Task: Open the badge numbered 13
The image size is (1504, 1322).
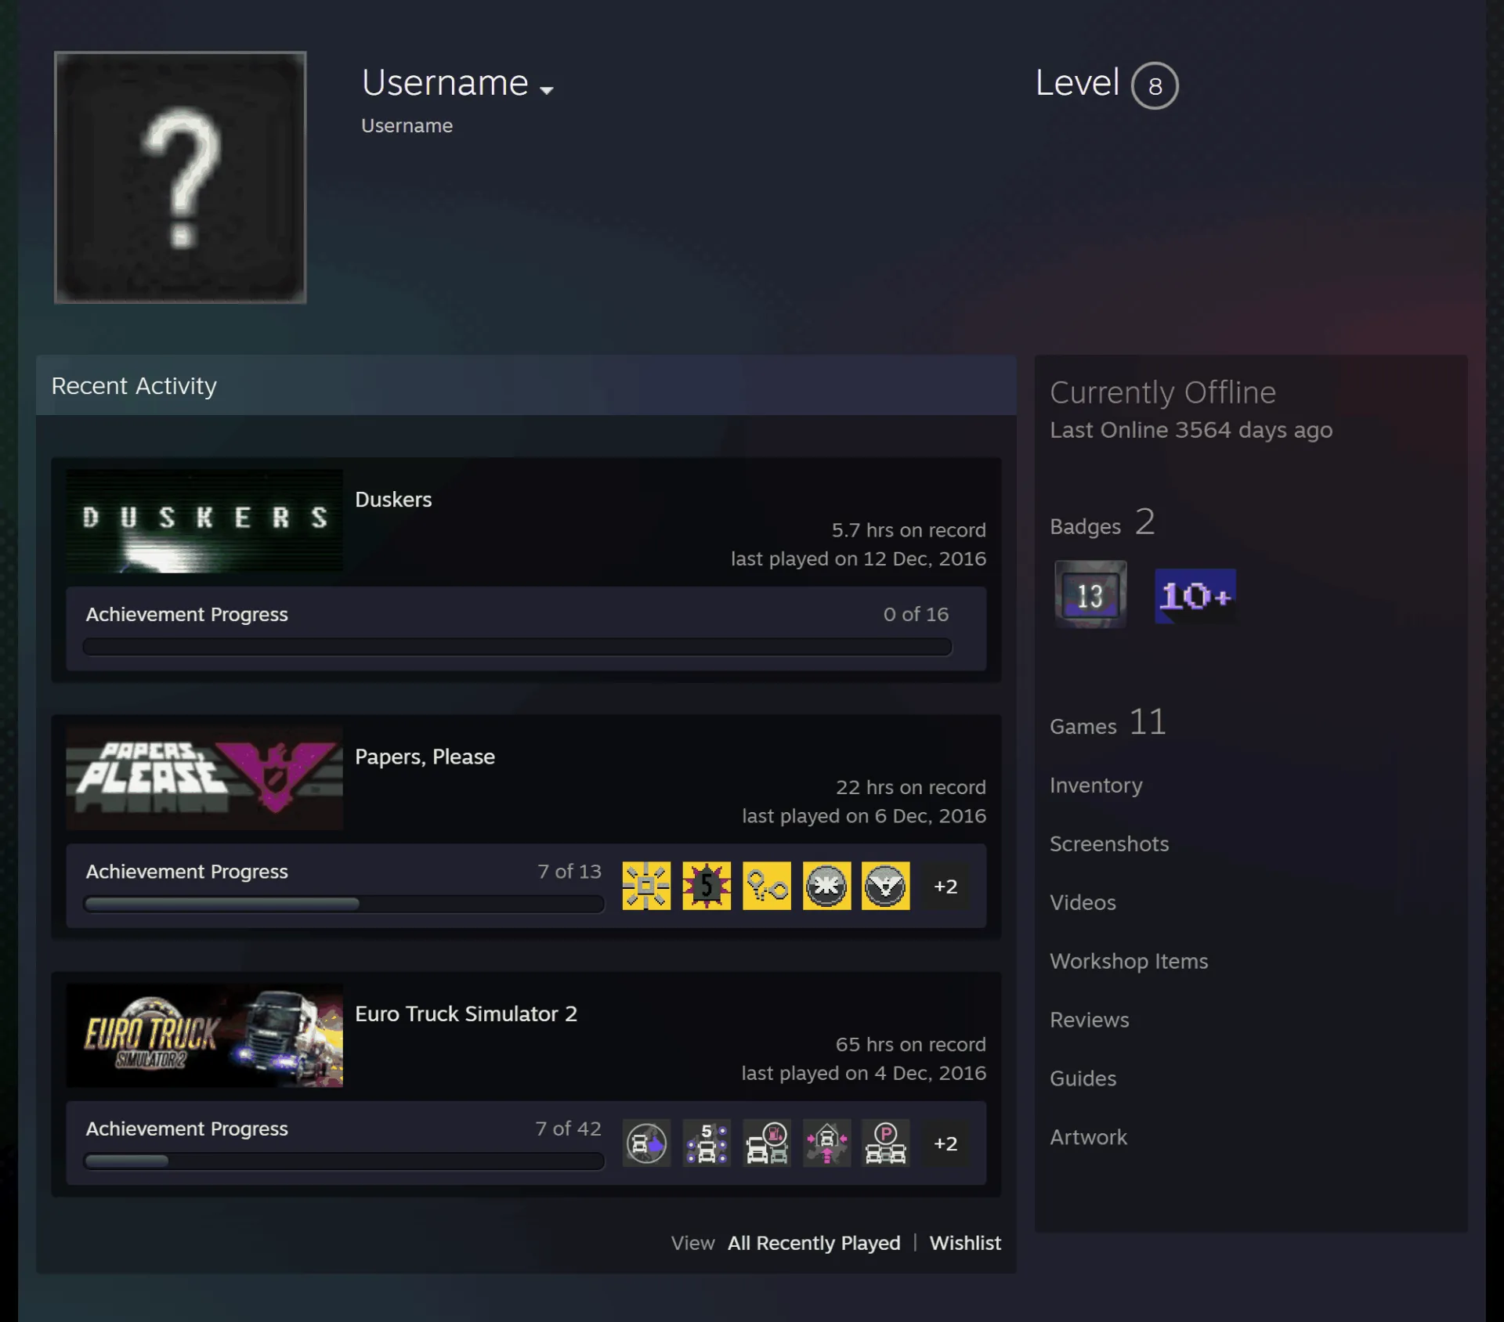Action: [x=1090, y=594]
